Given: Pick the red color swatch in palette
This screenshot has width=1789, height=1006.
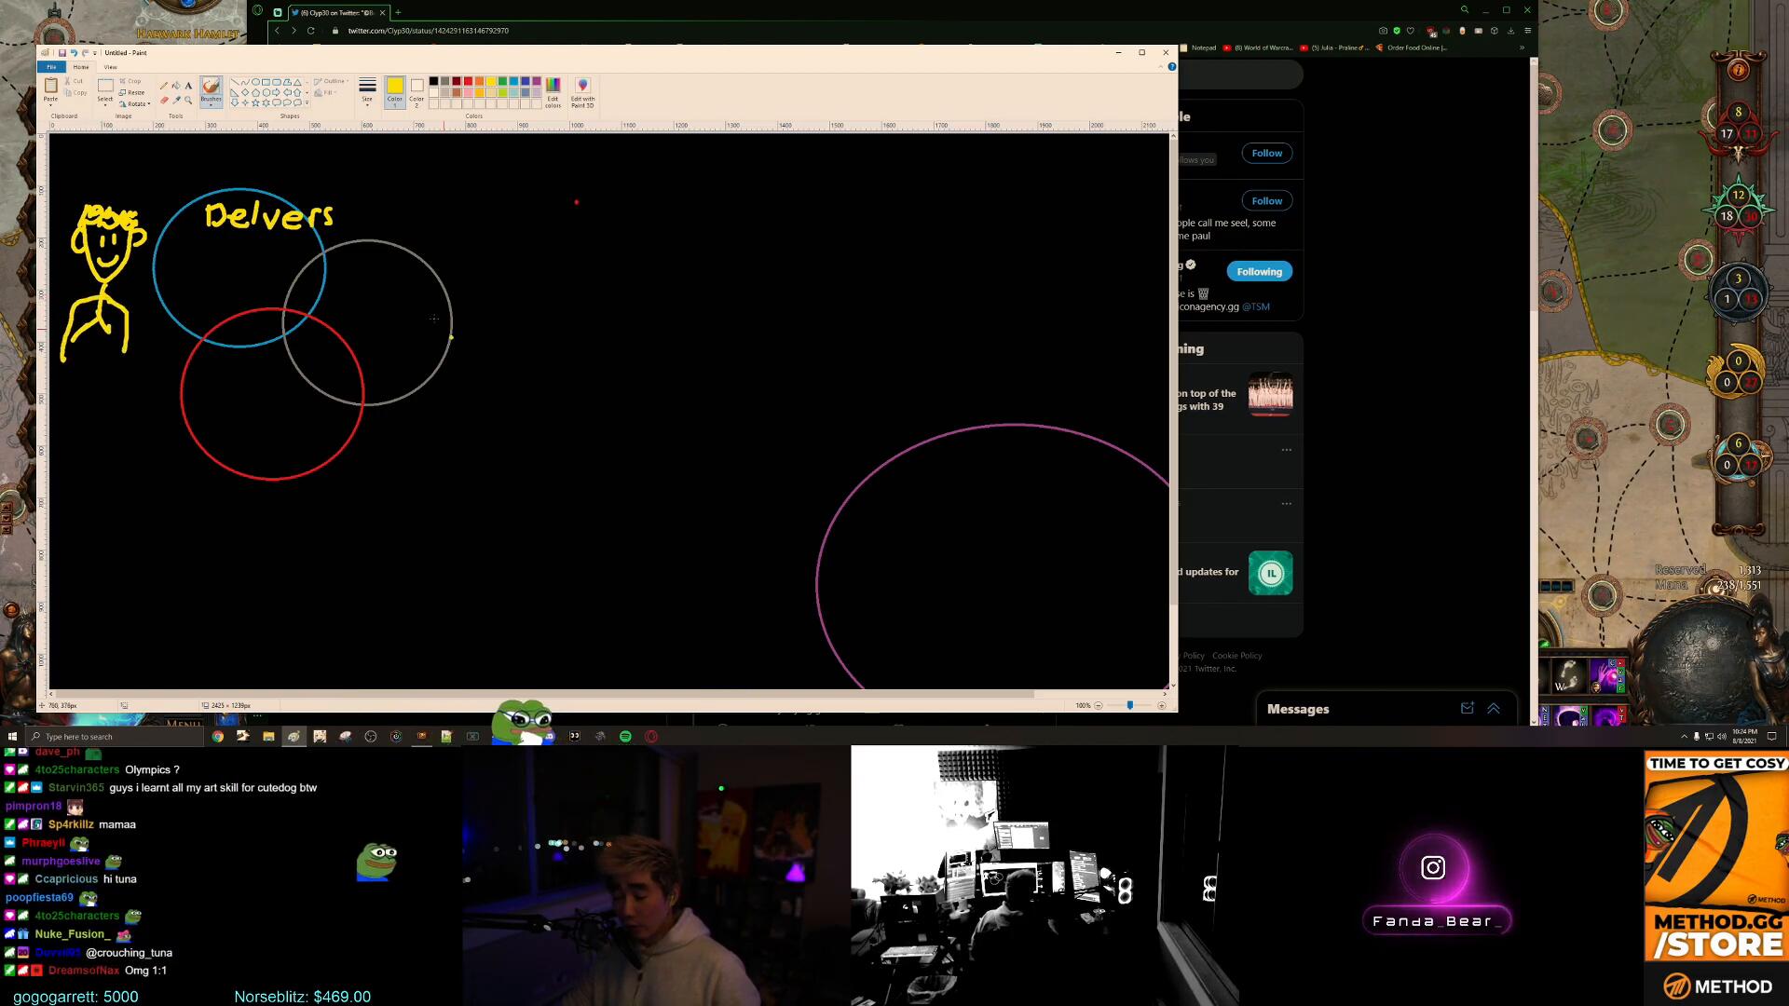Looking at the screenshot, I should pyautogui.click(x=468, y=81).
